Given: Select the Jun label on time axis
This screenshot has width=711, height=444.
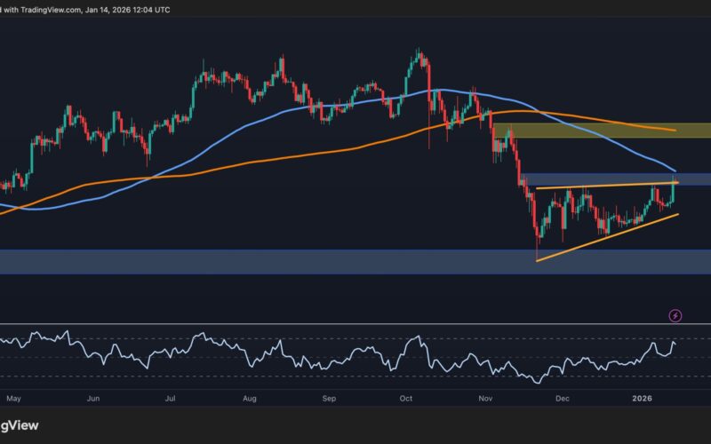Looking at the screenshot, I should tap(93, 400).
